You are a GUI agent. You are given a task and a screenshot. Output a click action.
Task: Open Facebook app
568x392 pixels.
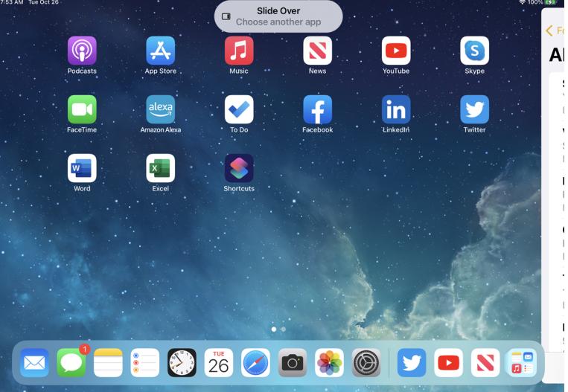click(x=317, y=109)
